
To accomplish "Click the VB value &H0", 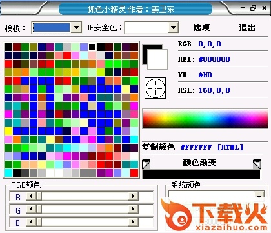I will click(205, 75).
